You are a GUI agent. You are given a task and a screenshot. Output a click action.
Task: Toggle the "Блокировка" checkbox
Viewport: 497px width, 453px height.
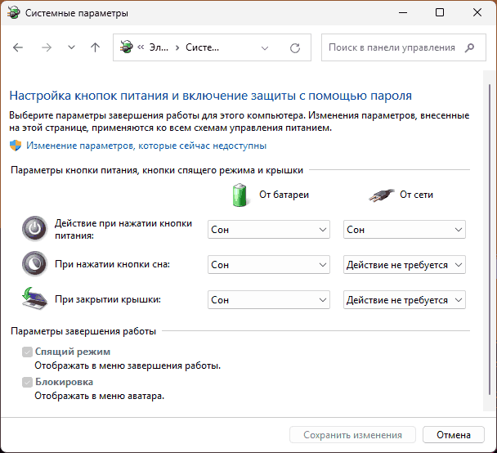tap(27, 383)
